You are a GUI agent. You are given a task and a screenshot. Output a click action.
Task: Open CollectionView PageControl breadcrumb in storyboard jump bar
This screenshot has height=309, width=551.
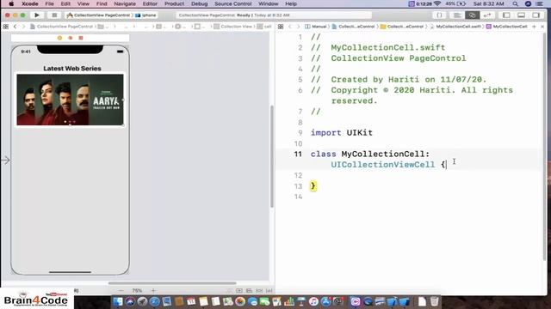(62, 27)
